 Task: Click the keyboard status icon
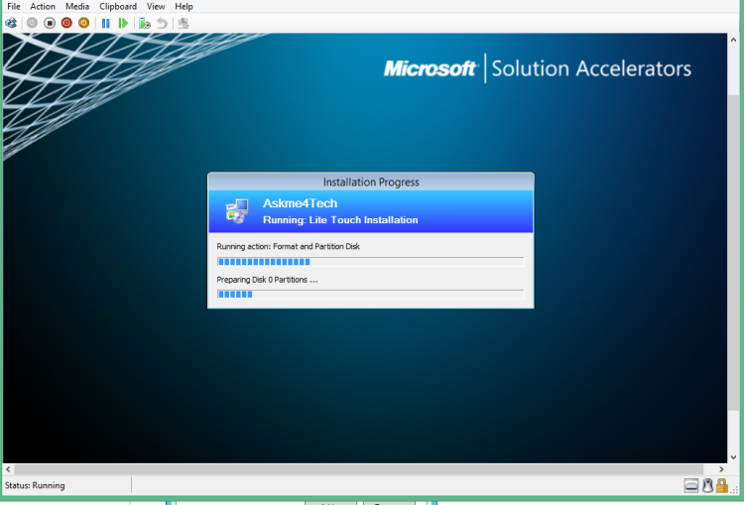[x=691, y=485]
